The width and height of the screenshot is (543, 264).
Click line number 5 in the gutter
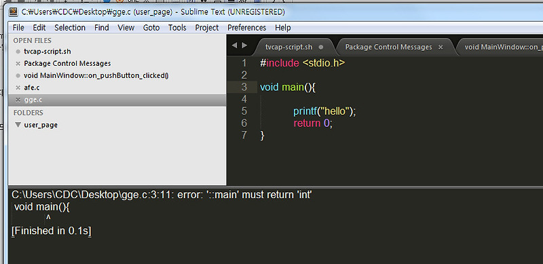[x=244, y=111]
